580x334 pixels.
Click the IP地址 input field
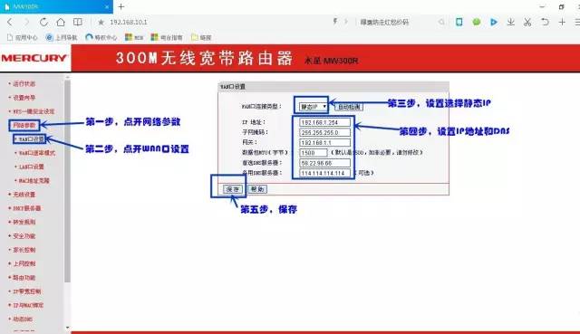324,122
